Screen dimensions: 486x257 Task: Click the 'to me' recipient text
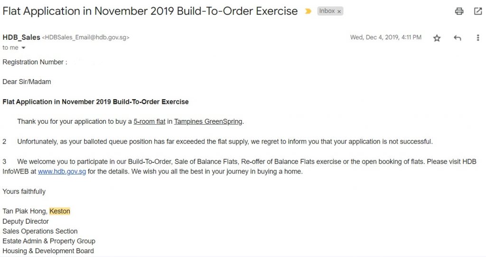coord(10,48)
